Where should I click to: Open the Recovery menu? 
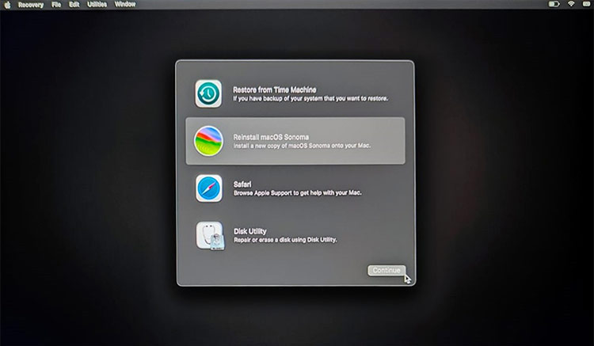point(30,5)
